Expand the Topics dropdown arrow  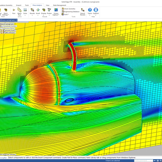[x=90, y=15]
